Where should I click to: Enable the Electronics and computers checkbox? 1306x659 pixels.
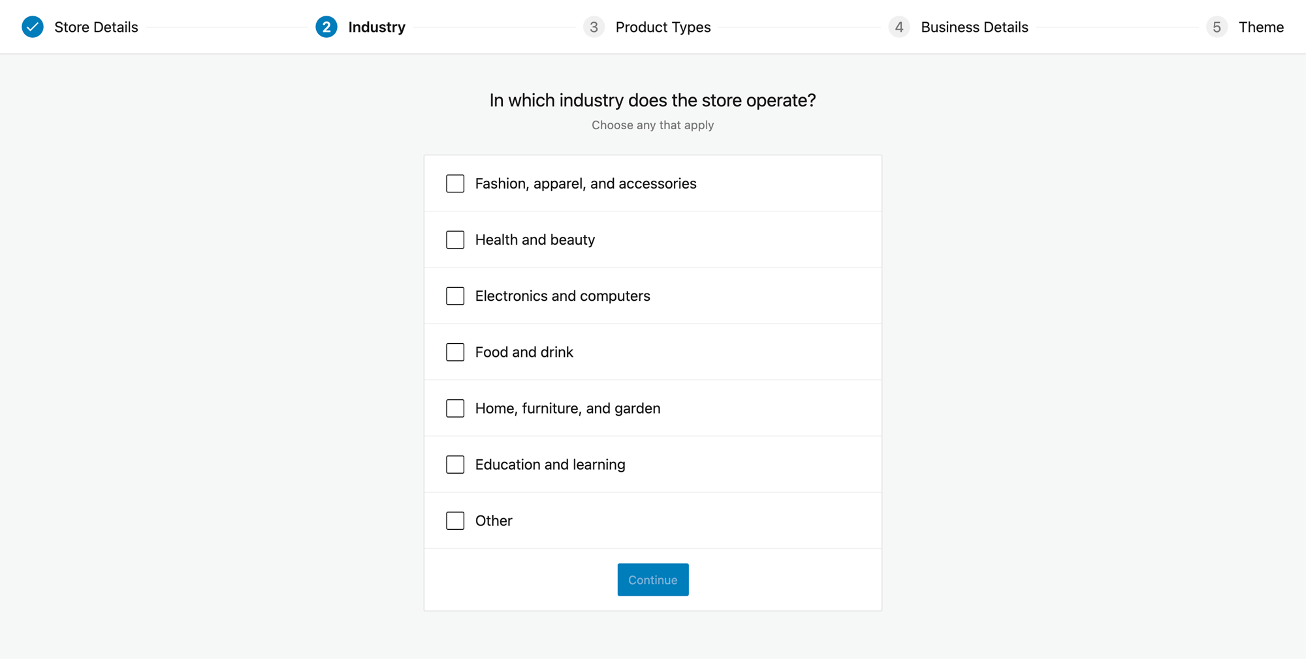point(455,296)
